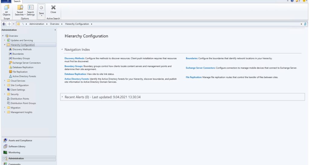Click the refresh icon in address bar
Screen dimensions: 309x165
305,24
